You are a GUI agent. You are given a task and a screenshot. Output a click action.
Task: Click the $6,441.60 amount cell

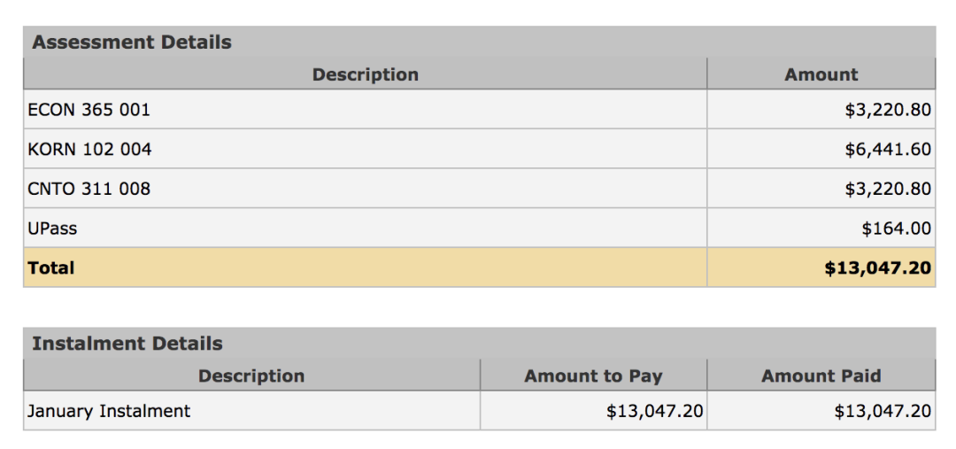(887, 150)
